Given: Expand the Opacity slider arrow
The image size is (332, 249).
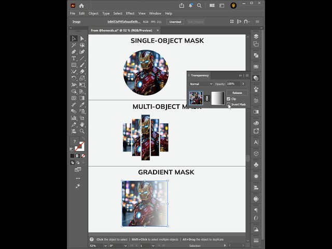Looking at the screenshot, I should [x=243, y=84].
